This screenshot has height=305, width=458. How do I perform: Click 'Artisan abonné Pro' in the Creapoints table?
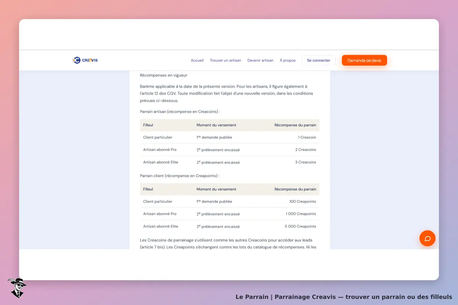(160, 214)
